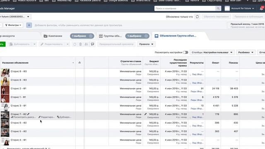
Task: Click the Предварительный просмотр button
Action: click(116, 44)
